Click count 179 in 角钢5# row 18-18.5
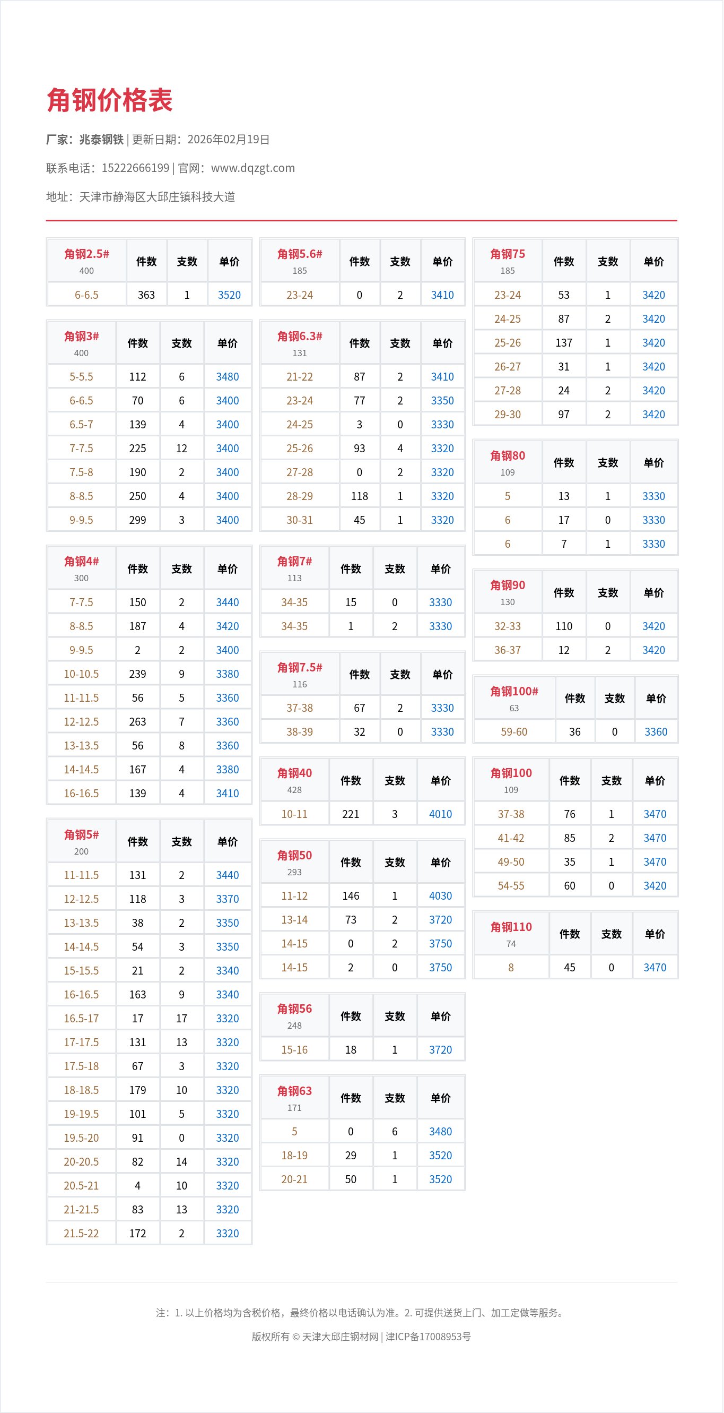This screenshot has height=1413, width=724. (137, 1090)
